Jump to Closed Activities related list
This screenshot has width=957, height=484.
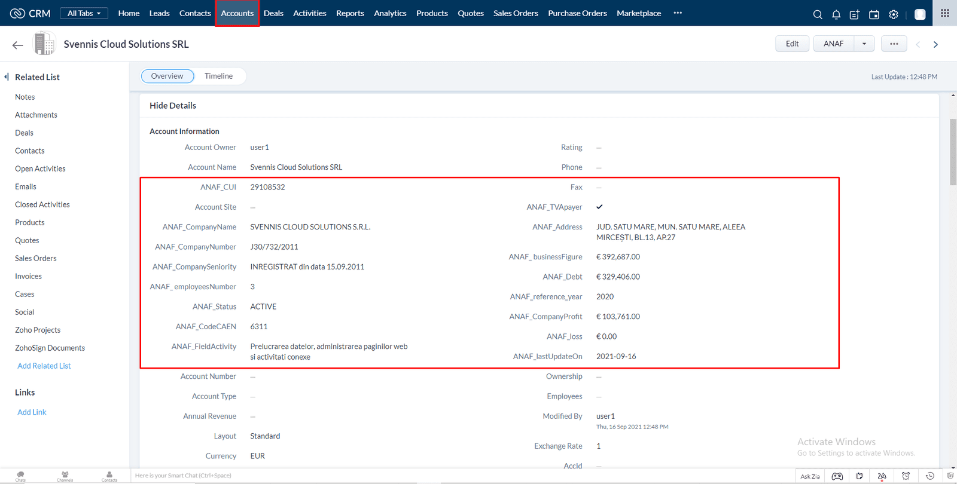coord(42,204)
